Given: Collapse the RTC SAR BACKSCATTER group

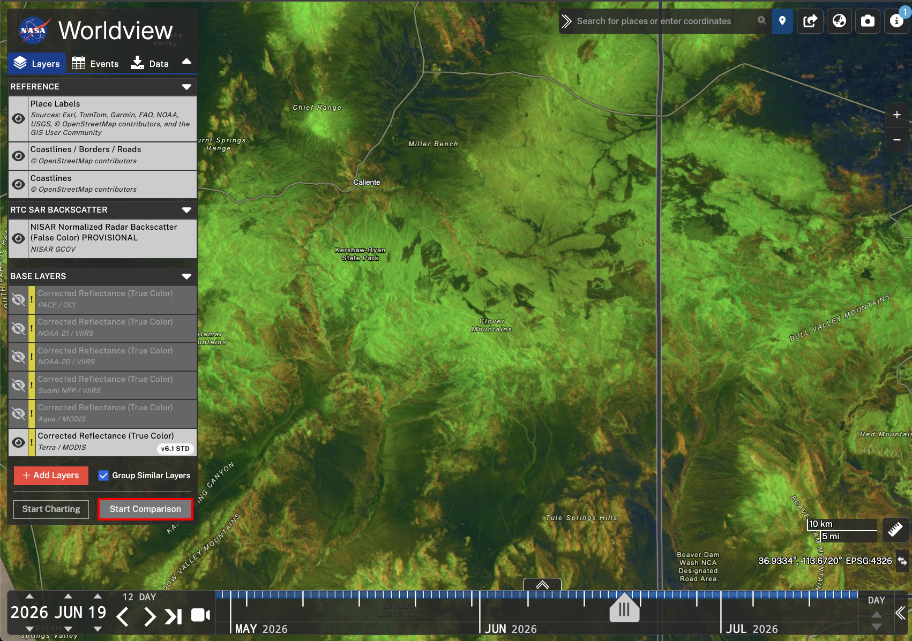Looking at the screenshot, I should click(186, 210).
